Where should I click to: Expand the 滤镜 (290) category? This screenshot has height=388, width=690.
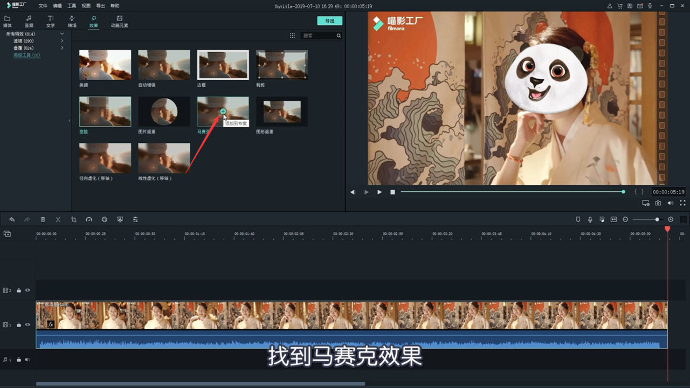click(62, 41)
